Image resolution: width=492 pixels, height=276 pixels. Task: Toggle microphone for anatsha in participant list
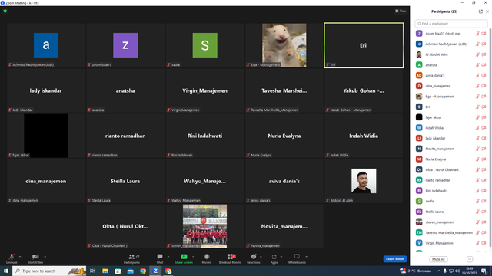477,65
